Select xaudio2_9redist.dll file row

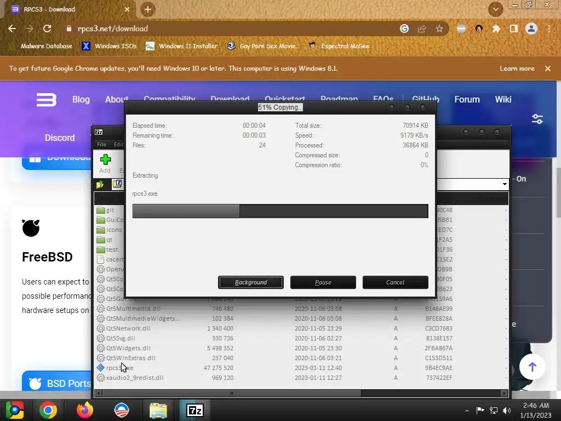click(301, 378)
